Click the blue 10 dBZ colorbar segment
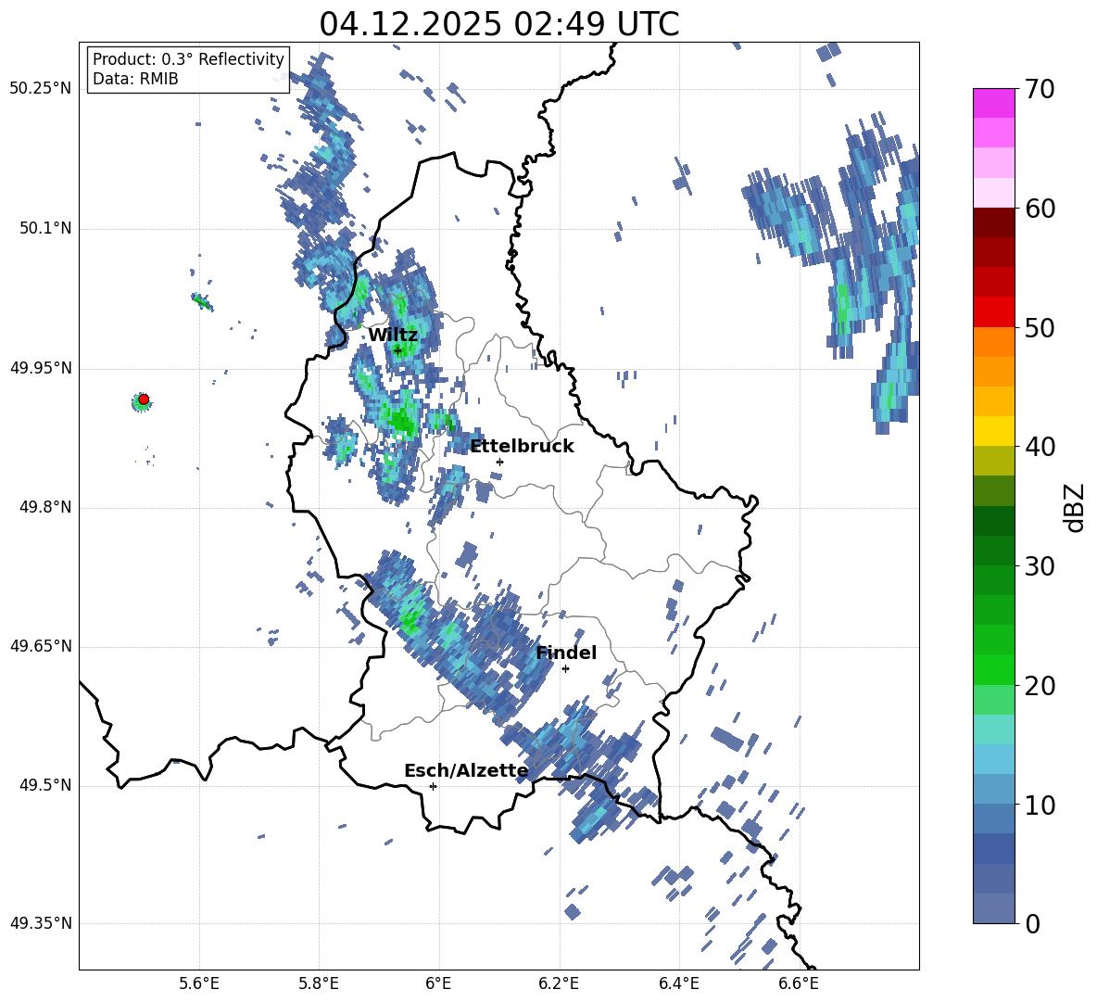 993,789
